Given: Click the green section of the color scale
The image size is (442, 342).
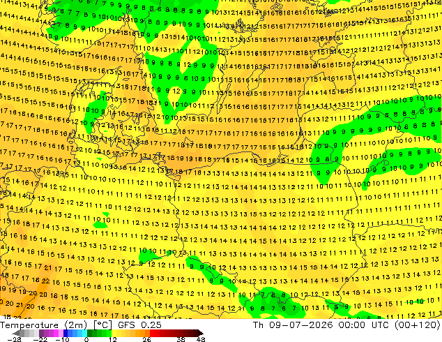Looking at the screenshot, I should 99,333.
